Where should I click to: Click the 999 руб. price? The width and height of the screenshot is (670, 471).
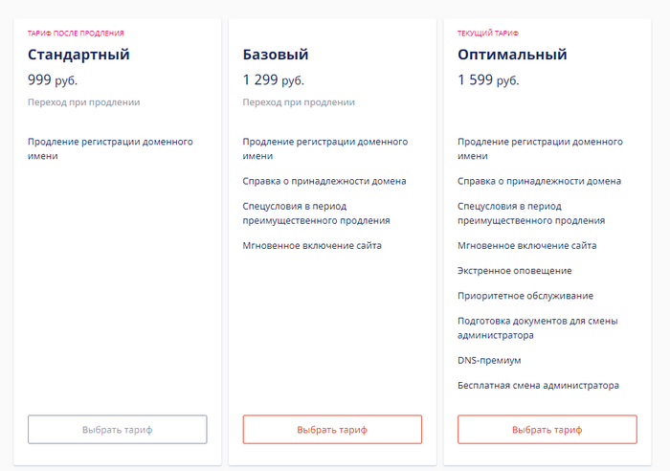tap(53, 80)
